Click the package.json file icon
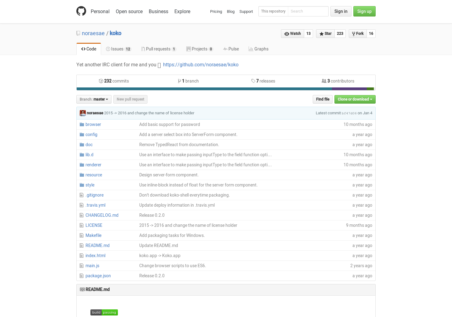 (x=82, y=276)
